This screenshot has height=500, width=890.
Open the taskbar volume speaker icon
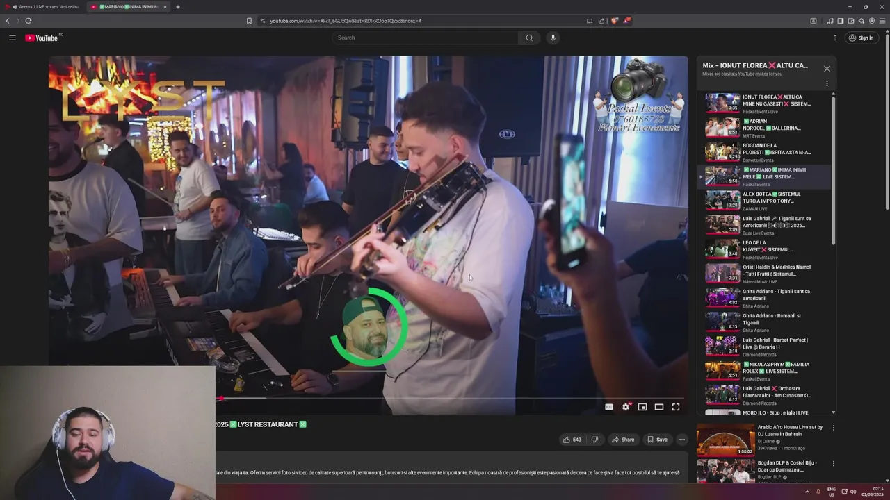click(853, 492)
